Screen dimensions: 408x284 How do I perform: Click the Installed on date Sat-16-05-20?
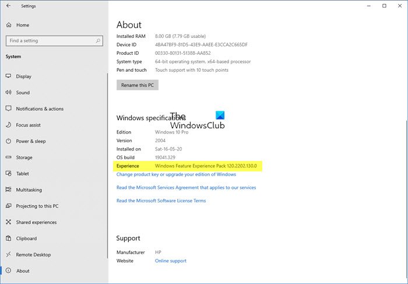coord(168,149)
